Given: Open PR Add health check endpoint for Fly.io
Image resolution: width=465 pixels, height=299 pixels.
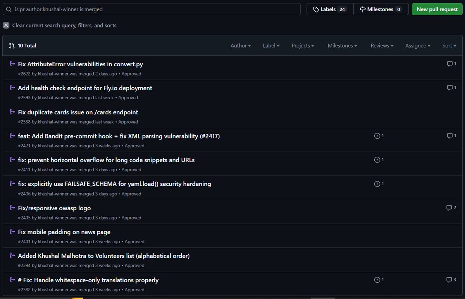Looking at the screenshot, I should point(85,88).
